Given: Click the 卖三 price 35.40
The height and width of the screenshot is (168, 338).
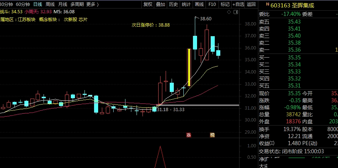Looking at the screenshot, I should pos(294,36).
